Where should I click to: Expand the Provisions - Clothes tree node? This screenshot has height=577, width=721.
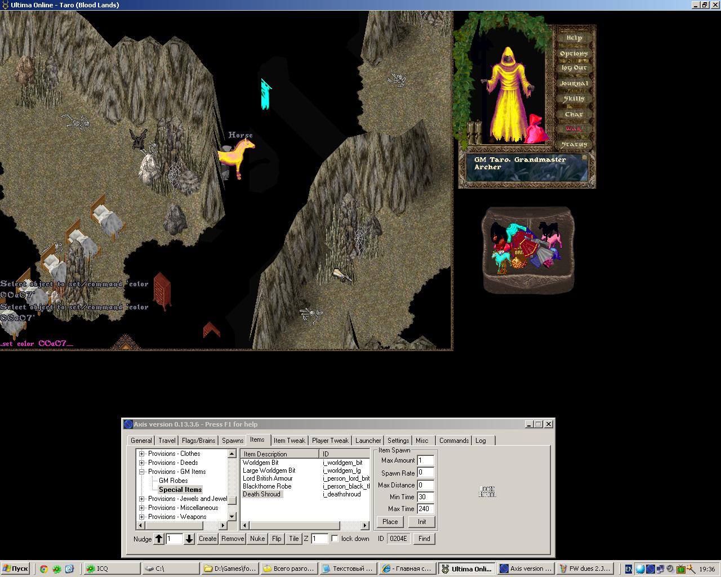click(x=142, y=454)
